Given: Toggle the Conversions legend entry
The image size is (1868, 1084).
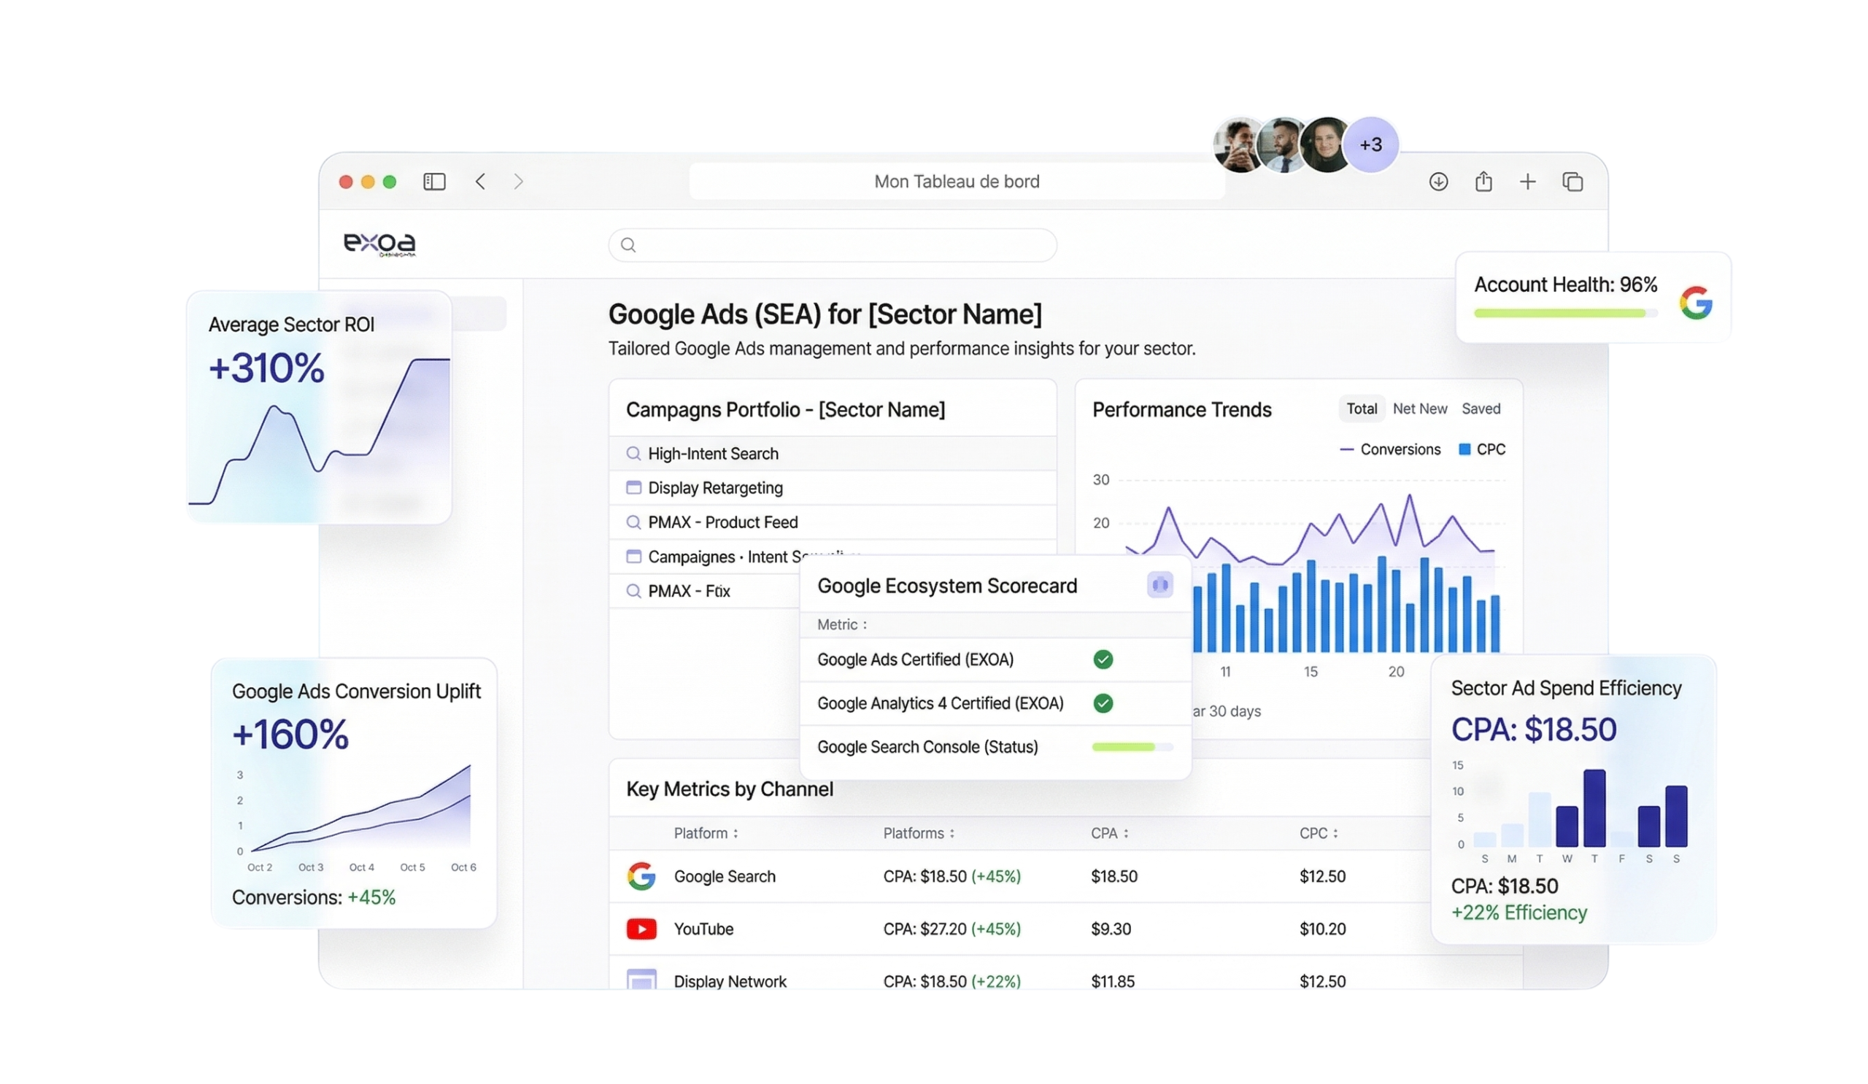Looking at the screenshot, I should (x=1390, y=449).
